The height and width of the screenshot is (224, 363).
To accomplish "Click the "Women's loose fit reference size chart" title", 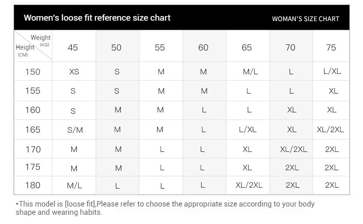I will click(97, 18).
